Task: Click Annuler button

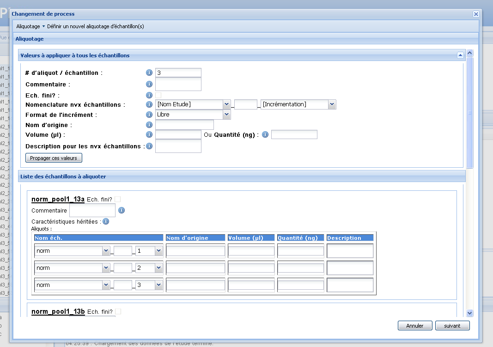Action: 415,326
